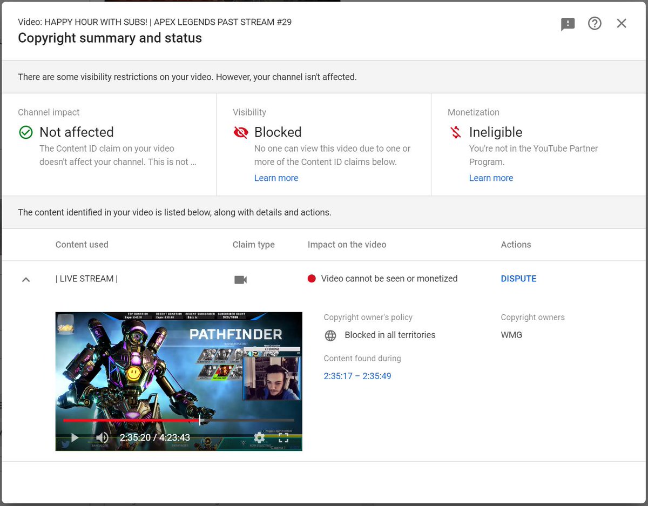Play the claimed video preview
The width and height of the screenshot is (648, 506).
[75, 437]
